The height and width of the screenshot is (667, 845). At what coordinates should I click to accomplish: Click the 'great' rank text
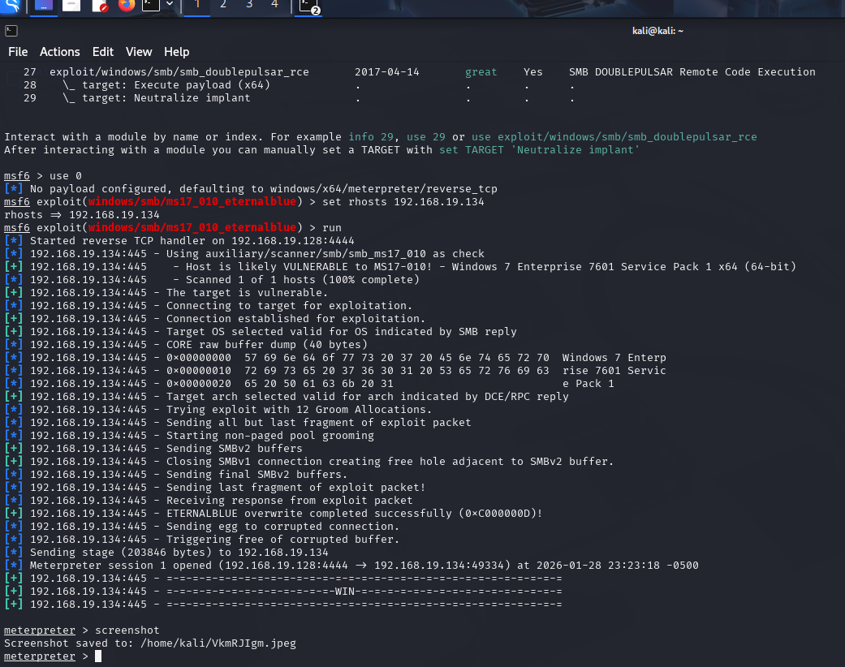click(x=481, y=71)
